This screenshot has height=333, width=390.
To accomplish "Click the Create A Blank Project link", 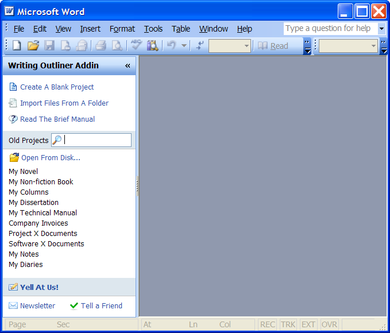I will click(x=57, y=87).
